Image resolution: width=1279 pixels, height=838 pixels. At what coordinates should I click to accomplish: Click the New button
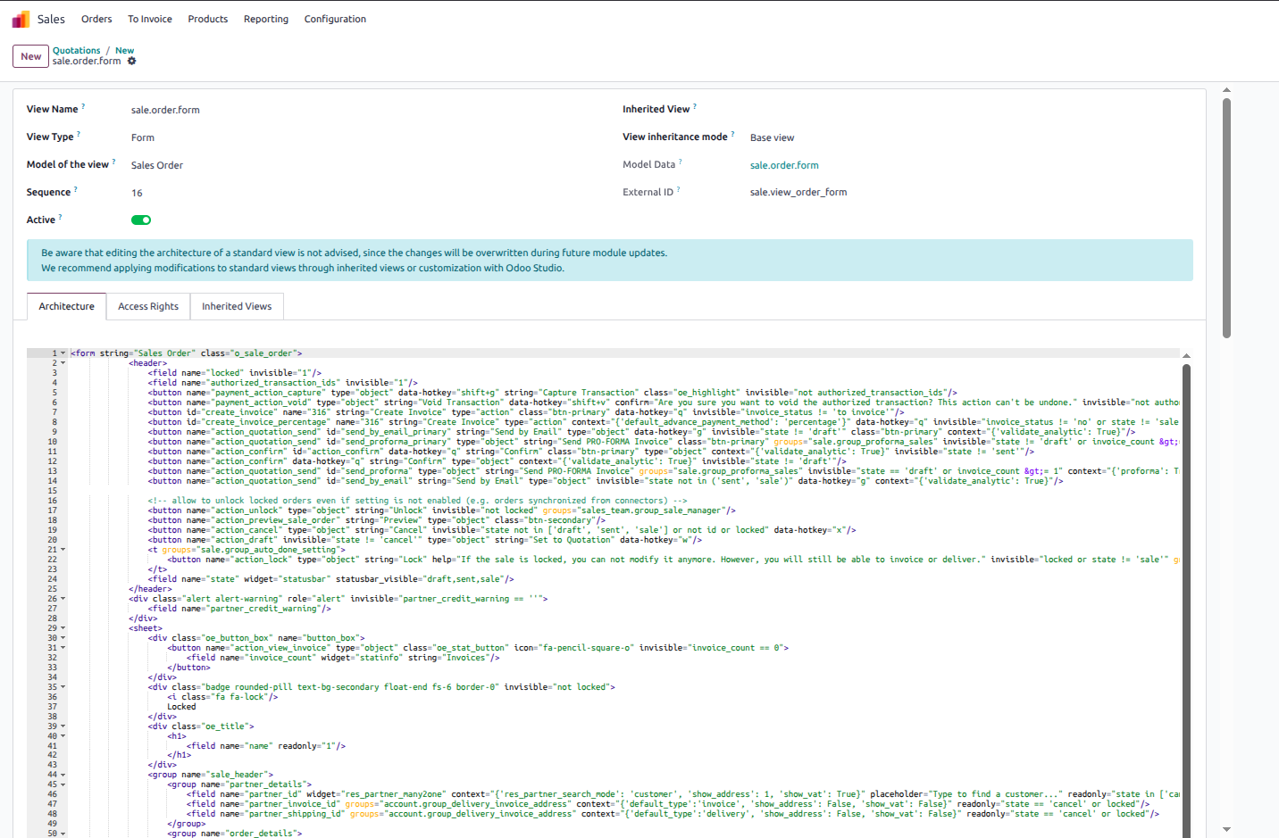point(30,56)
